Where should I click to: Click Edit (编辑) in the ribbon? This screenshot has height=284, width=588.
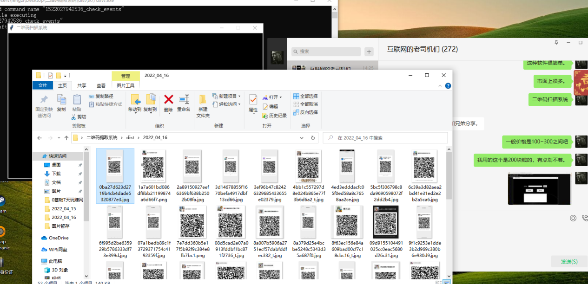pos(270,106)
